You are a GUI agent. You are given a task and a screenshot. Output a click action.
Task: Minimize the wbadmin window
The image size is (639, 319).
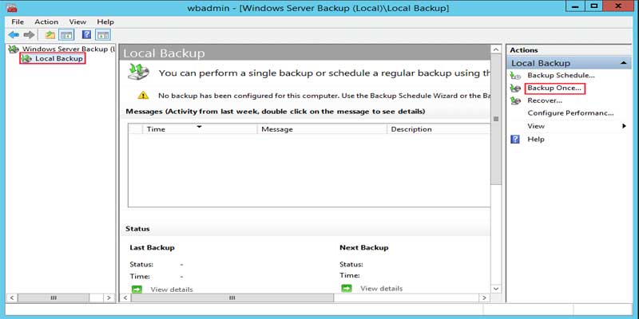(x=576, y=6)
